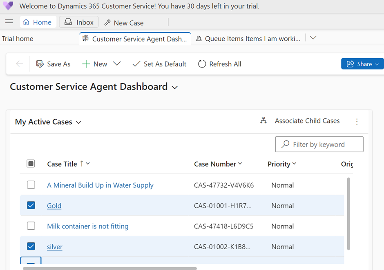
Task: Open the silver case record
Action: [54, 247]
